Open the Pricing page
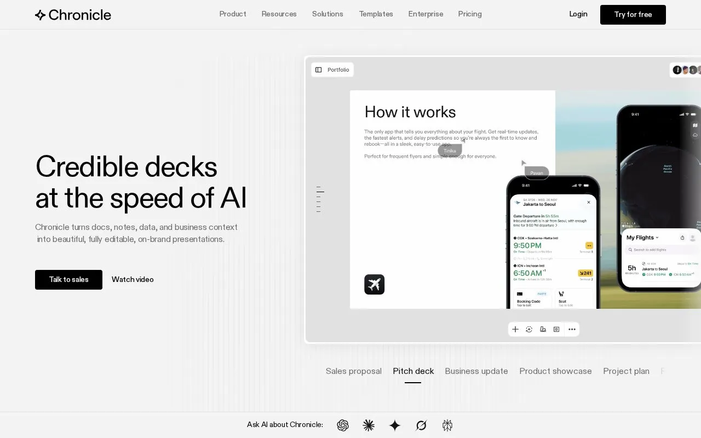The width and height of the screenshot is (701, 438). (470, 14)
